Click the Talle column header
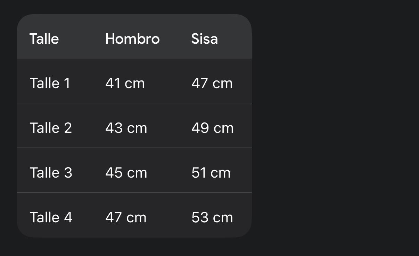This screenshot has width=419, height=256. (x=44, y=39)
